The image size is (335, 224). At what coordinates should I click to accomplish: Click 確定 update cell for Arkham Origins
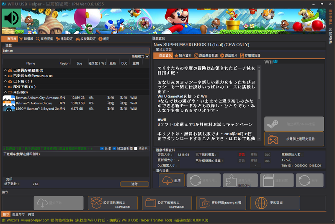111,103
